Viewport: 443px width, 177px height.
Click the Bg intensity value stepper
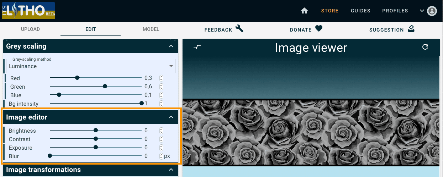(x=161, y=104)
